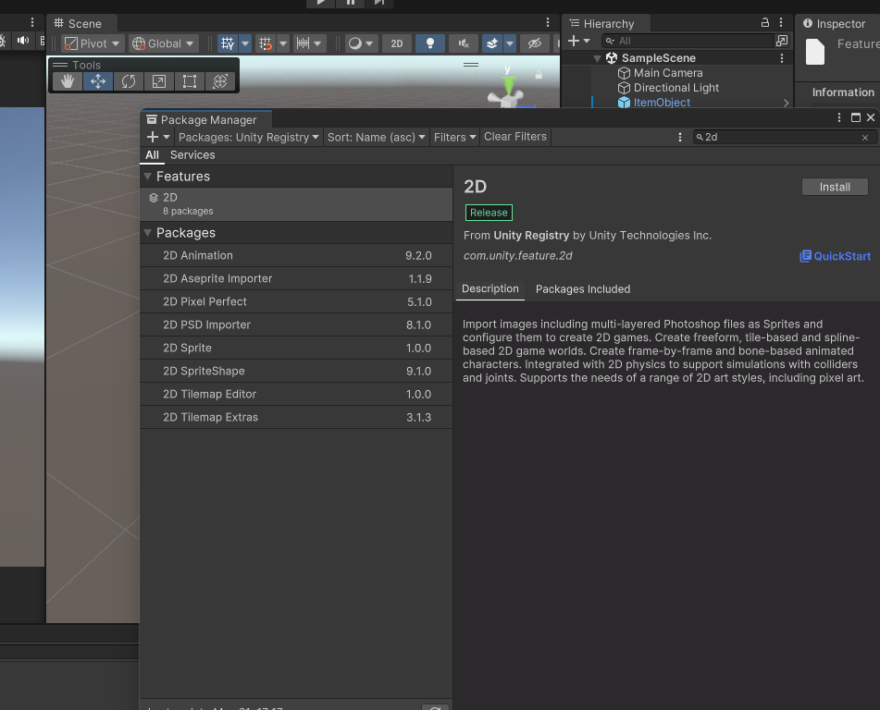The image size is (880, 710).
Task: Collapse the Packages section
Action: [x=148, y=232]
